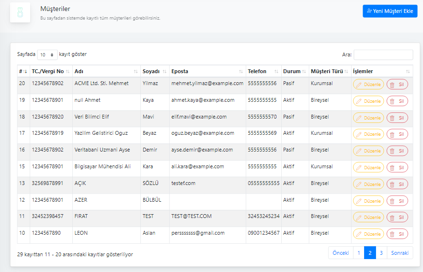The image size is (423, 272).
Task: Click Düzenle for null Ahmet row
Action: pos(368,101)
